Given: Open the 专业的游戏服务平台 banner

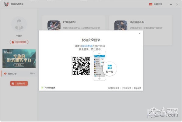Looking at the screenshot, I should [x=19, y=58].
